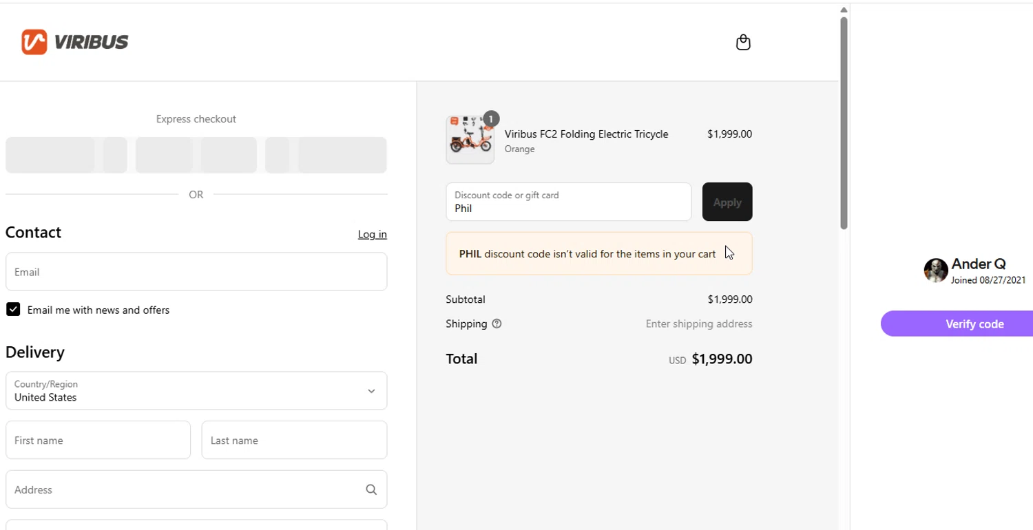Click the Viribus FC2 Folding Electric Tricycle name
The height and width of the screenshot is (530, 1033).
(x=586, y=134)
